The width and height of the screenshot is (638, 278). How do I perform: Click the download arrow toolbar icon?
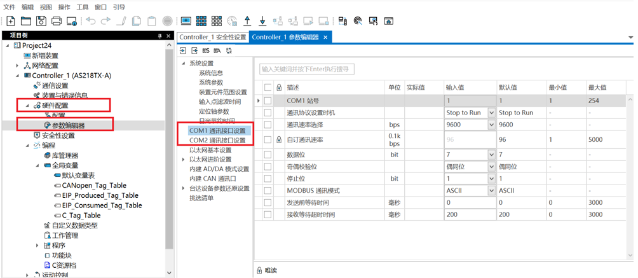tap(262, 21)
